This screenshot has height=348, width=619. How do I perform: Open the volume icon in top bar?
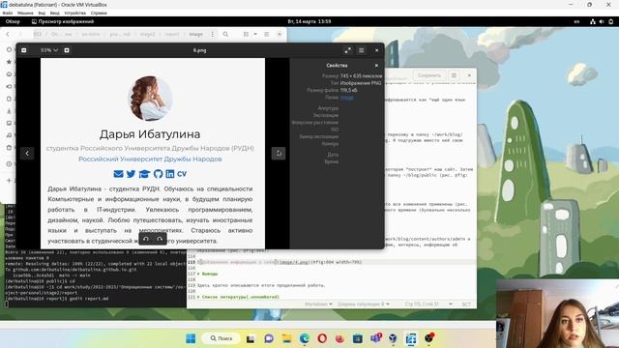(602, 21)
